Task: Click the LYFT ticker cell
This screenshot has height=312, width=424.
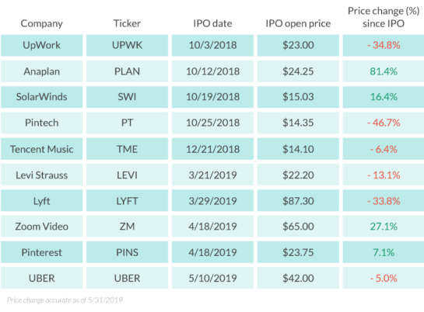Action: (x=127, y=201)
